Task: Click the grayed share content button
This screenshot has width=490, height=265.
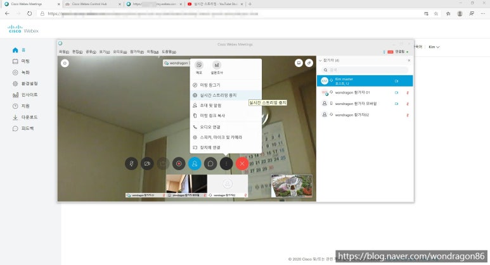Action: [x=163, y=164]
